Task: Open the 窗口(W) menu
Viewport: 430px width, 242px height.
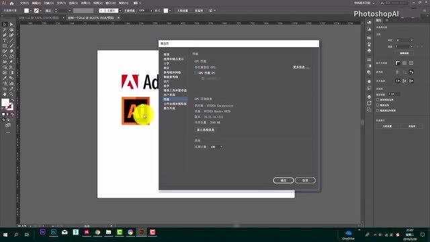Action: (x=110, y=3)
